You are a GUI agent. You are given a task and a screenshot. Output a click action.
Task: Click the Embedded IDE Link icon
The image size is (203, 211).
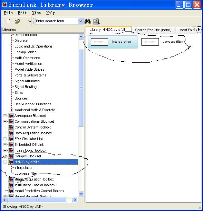11,145
